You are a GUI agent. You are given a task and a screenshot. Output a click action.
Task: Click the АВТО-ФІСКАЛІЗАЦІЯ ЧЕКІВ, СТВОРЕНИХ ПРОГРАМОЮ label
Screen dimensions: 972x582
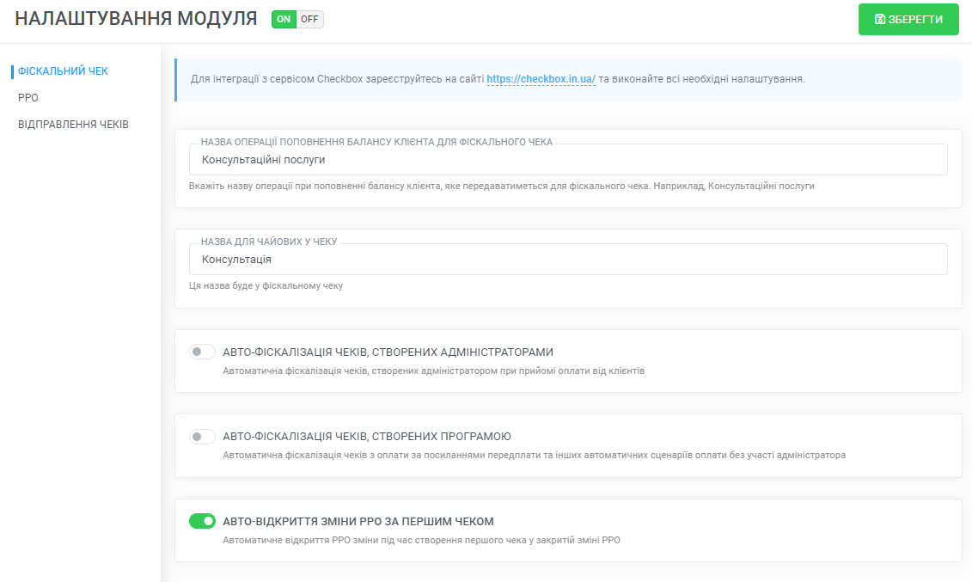[x=367, y=437]
